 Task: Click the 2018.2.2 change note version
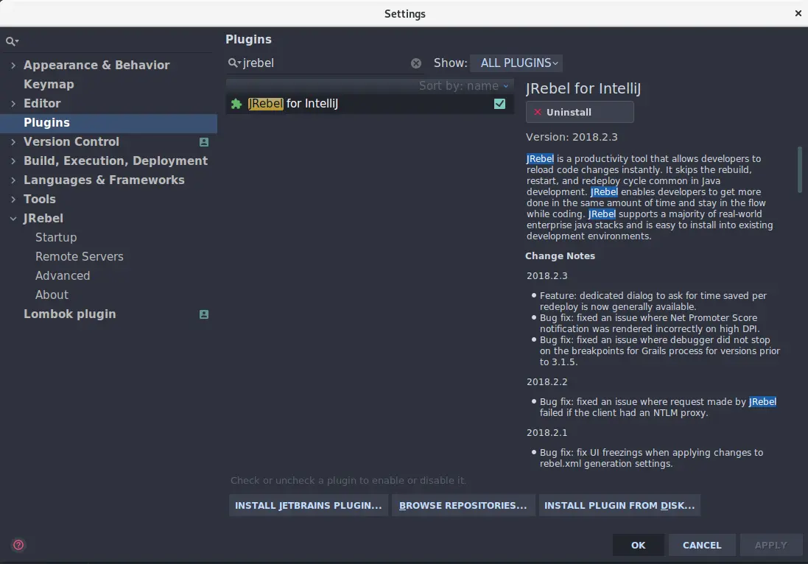point(547,381)
